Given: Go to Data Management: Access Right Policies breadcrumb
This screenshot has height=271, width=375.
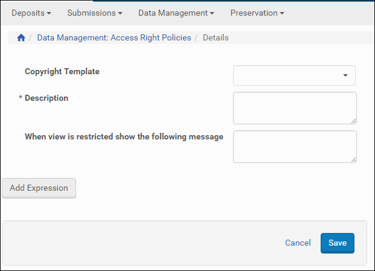Looking at the screenshot, I should click(x=114, y=37).
